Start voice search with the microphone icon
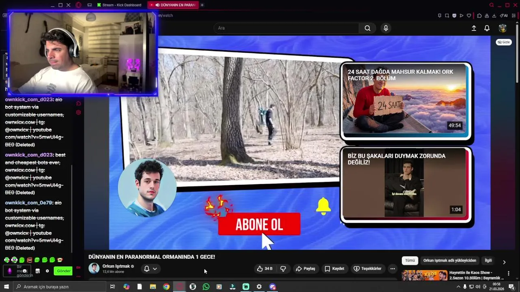This screenshot has height=292, width=520. point(386,28)
